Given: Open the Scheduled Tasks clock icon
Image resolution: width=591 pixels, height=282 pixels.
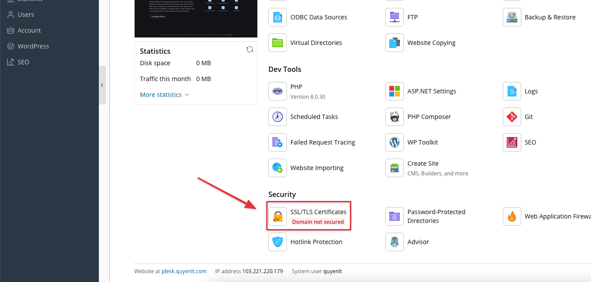Looking at the screenshot, I should click(278, 117).
